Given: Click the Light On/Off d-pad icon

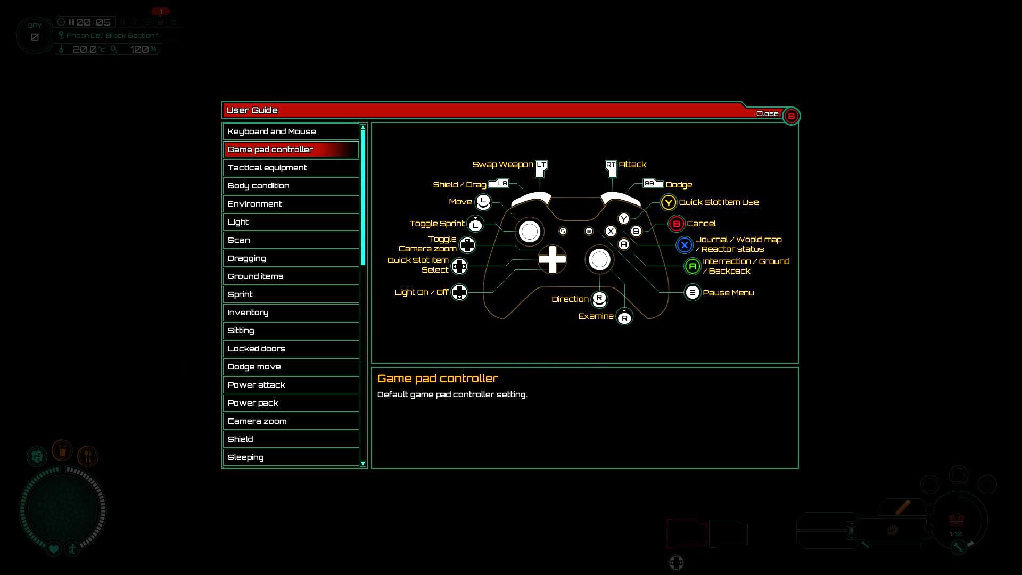Looking at the screenshot, I should click(x=459, y=292).
